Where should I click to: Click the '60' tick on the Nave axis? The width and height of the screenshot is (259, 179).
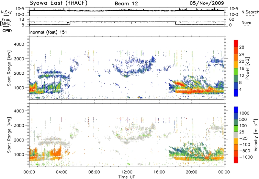(x=231, y=19)
